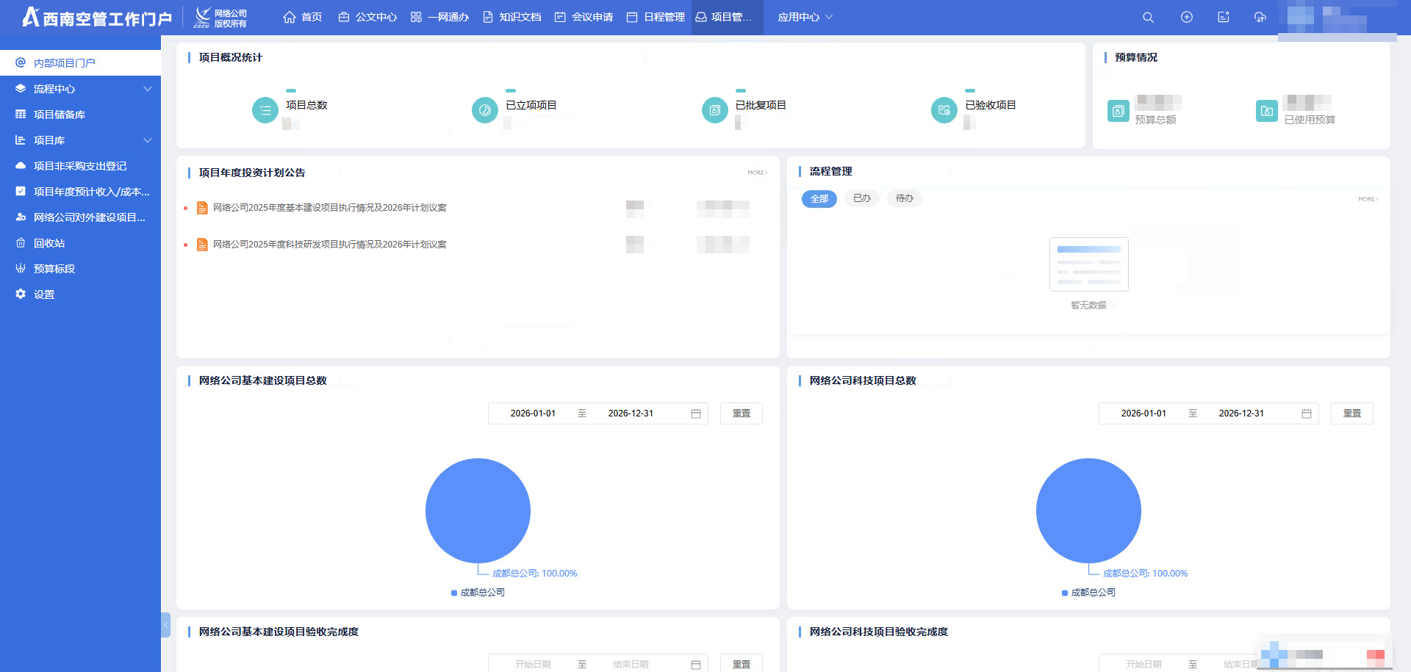Click 重置 in 基本建设项目验收完成度 panel
The image size is (1411, 672).
click(x=742, y=664)
